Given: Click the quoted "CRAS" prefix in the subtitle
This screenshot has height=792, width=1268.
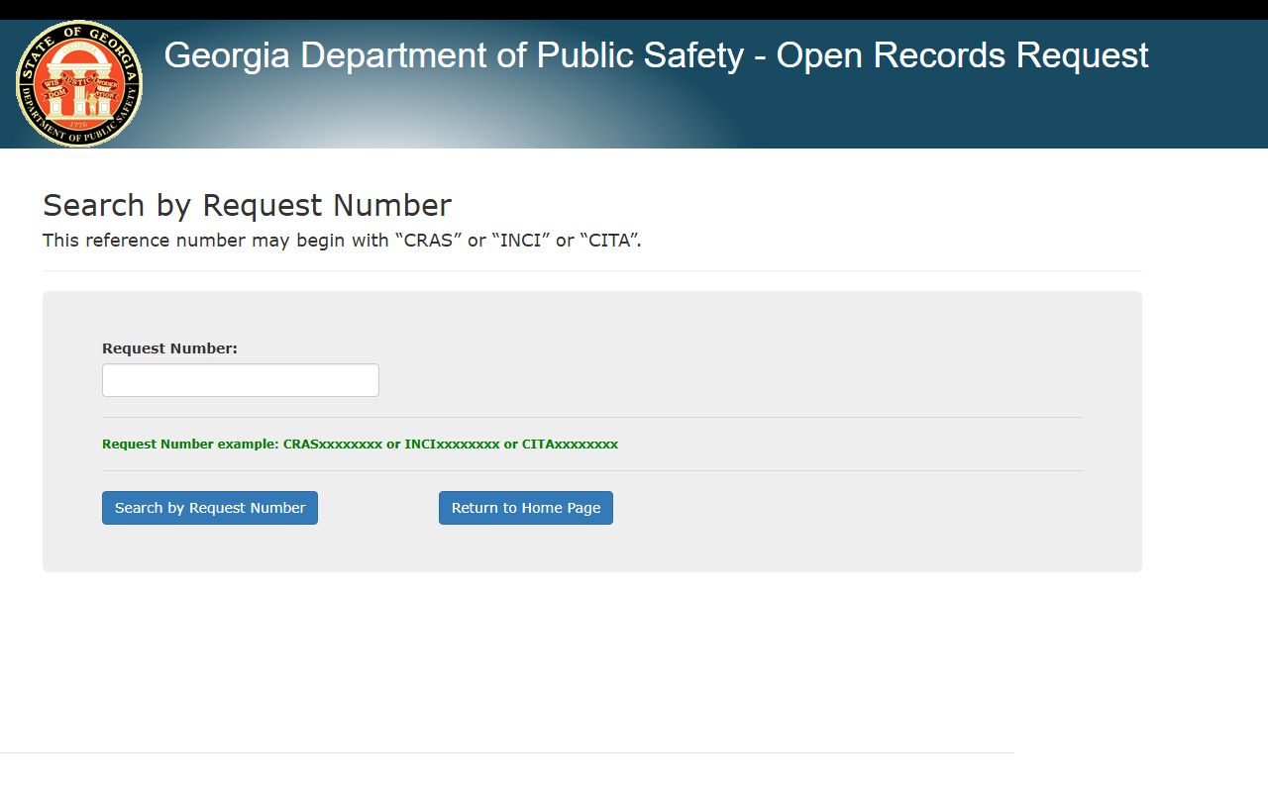Looking at the screenshot, I should click(428, 241).
